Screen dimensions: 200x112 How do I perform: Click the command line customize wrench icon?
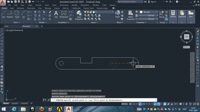[49, 100]
